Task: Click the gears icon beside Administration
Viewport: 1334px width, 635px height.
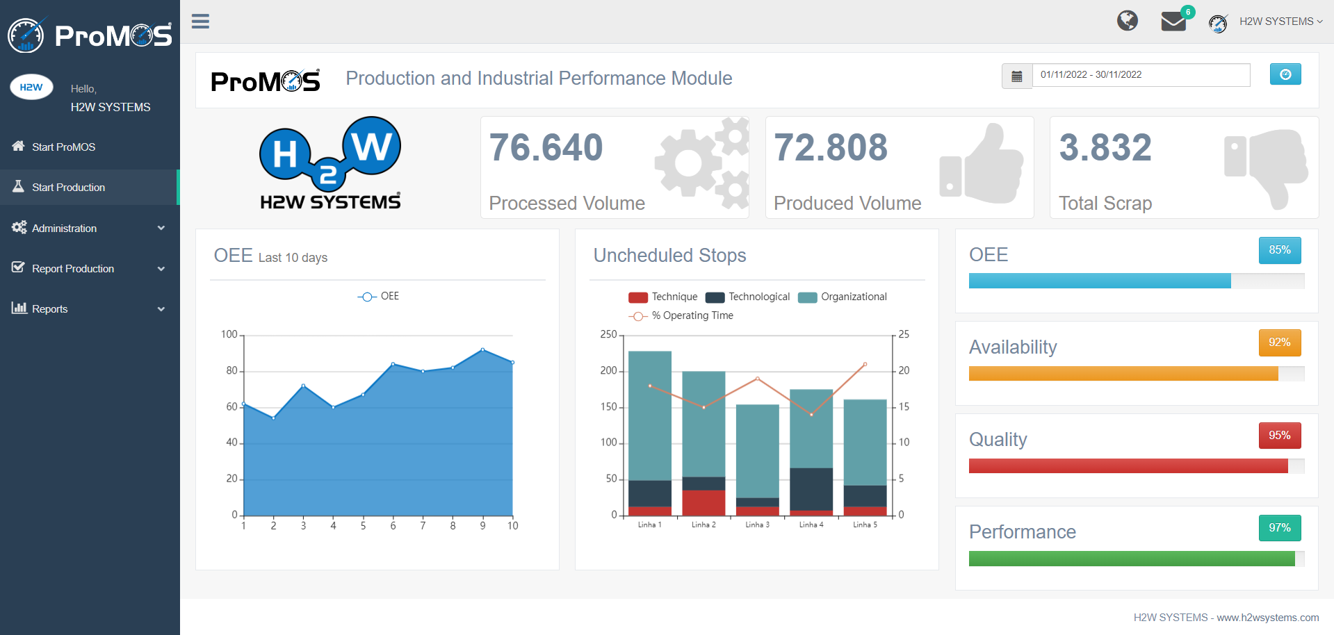Action: (x=19, y=227)
